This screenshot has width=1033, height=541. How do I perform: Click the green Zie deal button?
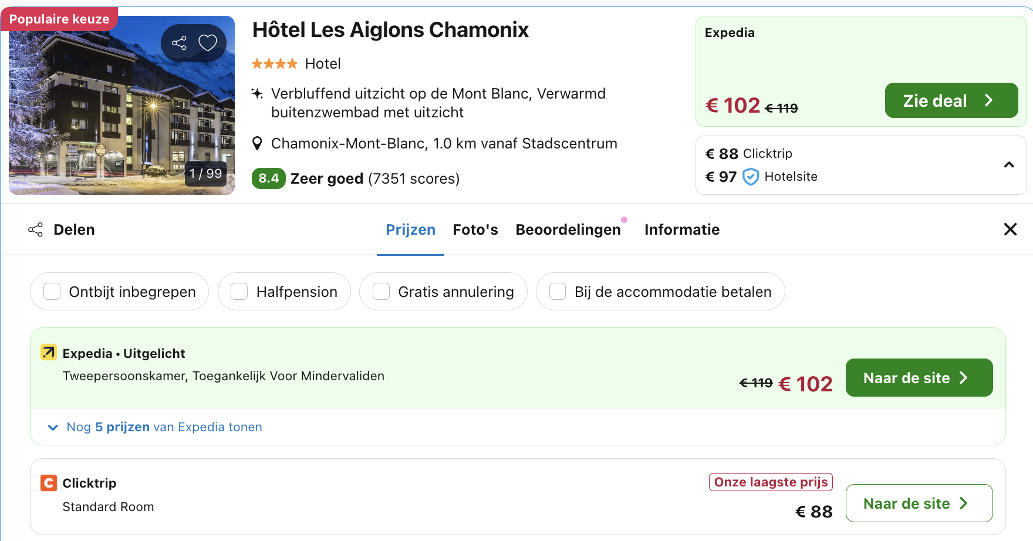pyautogui.click(x=951, y=100)
